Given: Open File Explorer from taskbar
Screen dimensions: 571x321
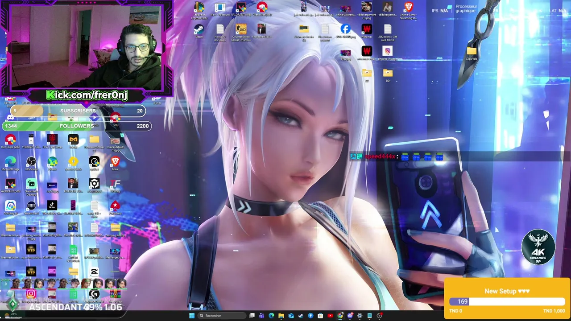Looking at the screenshot, I should point(281,316).
